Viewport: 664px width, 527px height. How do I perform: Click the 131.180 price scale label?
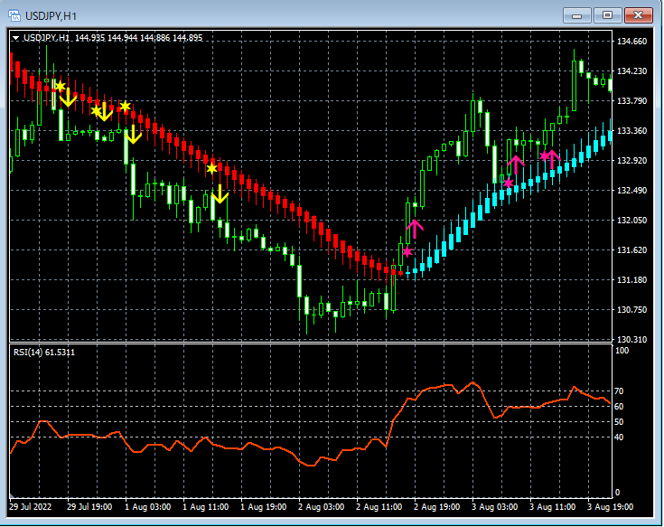coord(631,280)
